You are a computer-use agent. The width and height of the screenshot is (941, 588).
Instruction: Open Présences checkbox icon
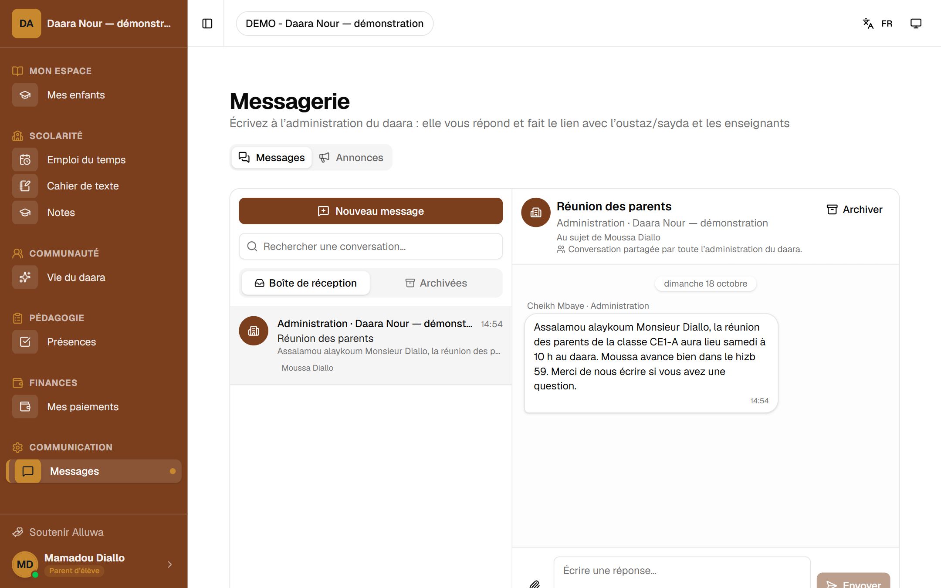pyautogui.click(x=25, y=342)
